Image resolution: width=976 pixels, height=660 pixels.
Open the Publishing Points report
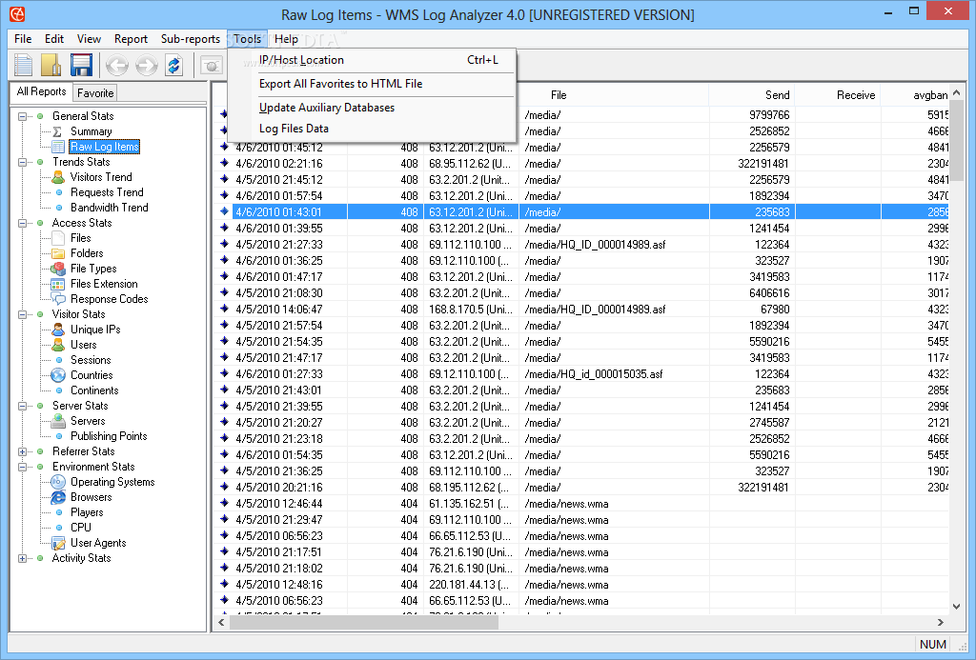pyautogui.click(x=109, y=436)
